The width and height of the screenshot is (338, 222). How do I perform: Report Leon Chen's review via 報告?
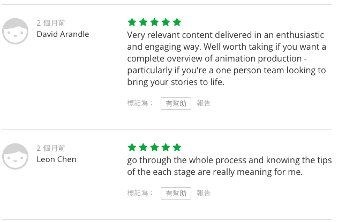coord(204,193)
